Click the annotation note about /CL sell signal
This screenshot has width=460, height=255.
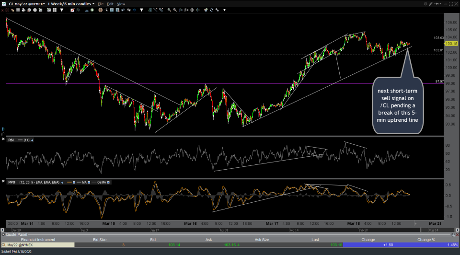coord(398,105)
